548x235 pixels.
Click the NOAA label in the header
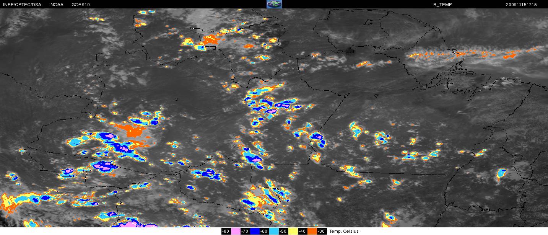(x=57, y=5)
